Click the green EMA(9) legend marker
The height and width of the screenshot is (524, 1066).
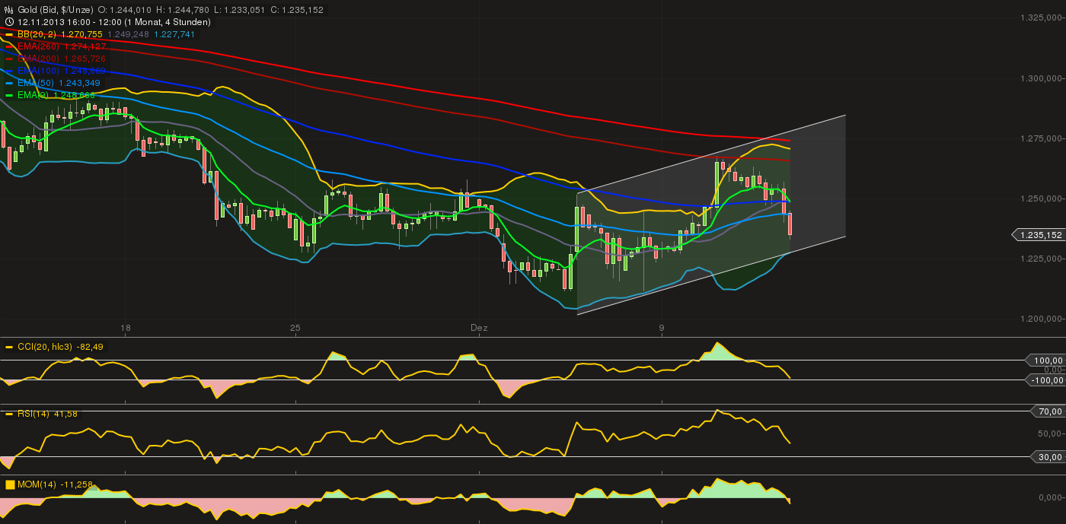pyautogui.click(x=8, y=95)
